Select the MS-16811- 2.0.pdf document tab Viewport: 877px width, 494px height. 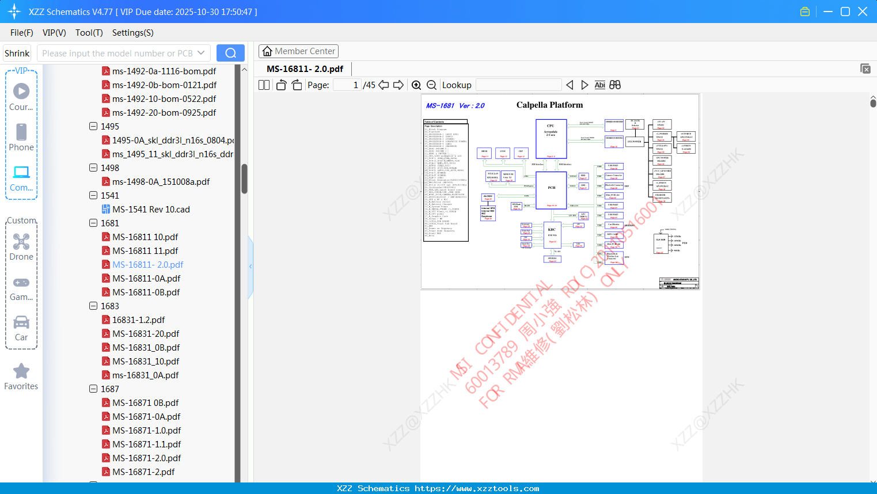tap(305, 69)
